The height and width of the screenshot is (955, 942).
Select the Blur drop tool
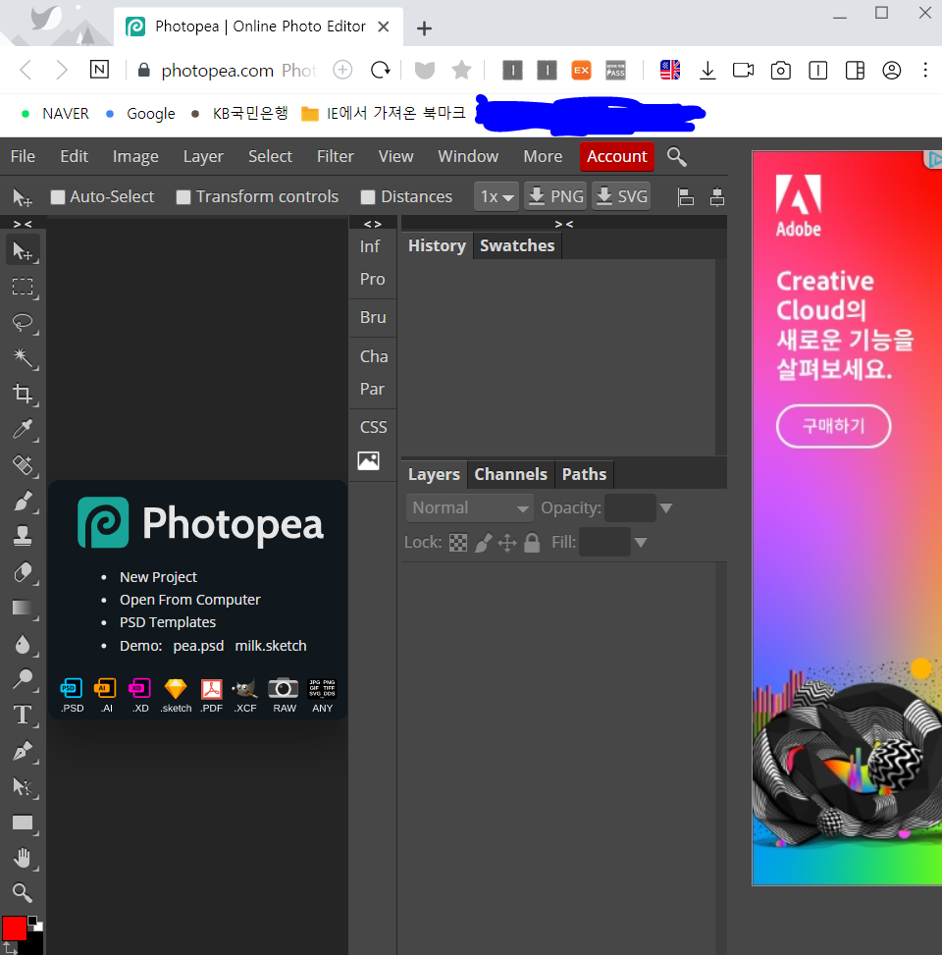pyautogui.click(x=24, y=645)
